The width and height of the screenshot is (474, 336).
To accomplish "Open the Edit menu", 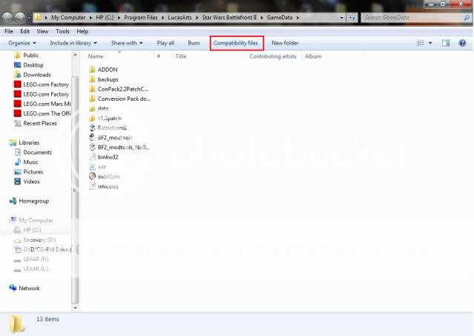I will pyautogui.click(x=24, y=31).
